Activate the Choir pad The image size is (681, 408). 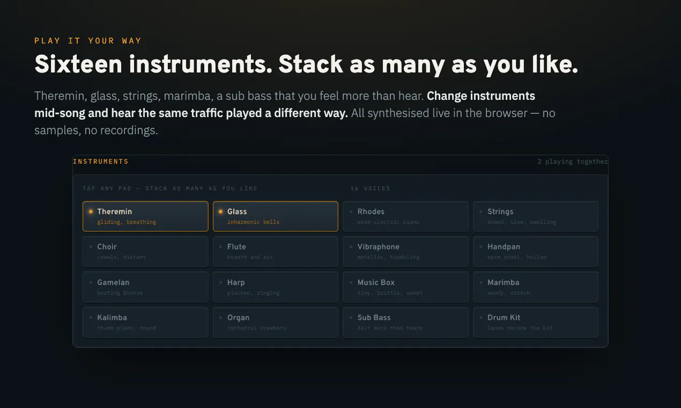point(145,252)
